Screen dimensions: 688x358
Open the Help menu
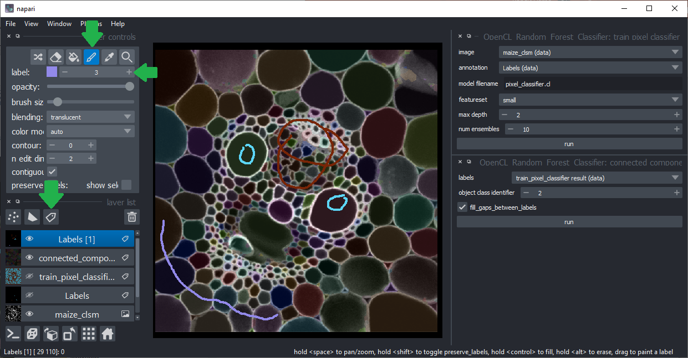[x=118, y=24]
